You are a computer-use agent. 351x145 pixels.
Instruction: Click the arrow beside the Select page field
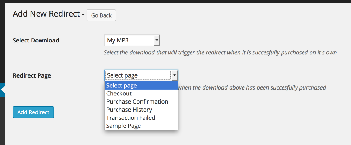click(x=174, y=75)
